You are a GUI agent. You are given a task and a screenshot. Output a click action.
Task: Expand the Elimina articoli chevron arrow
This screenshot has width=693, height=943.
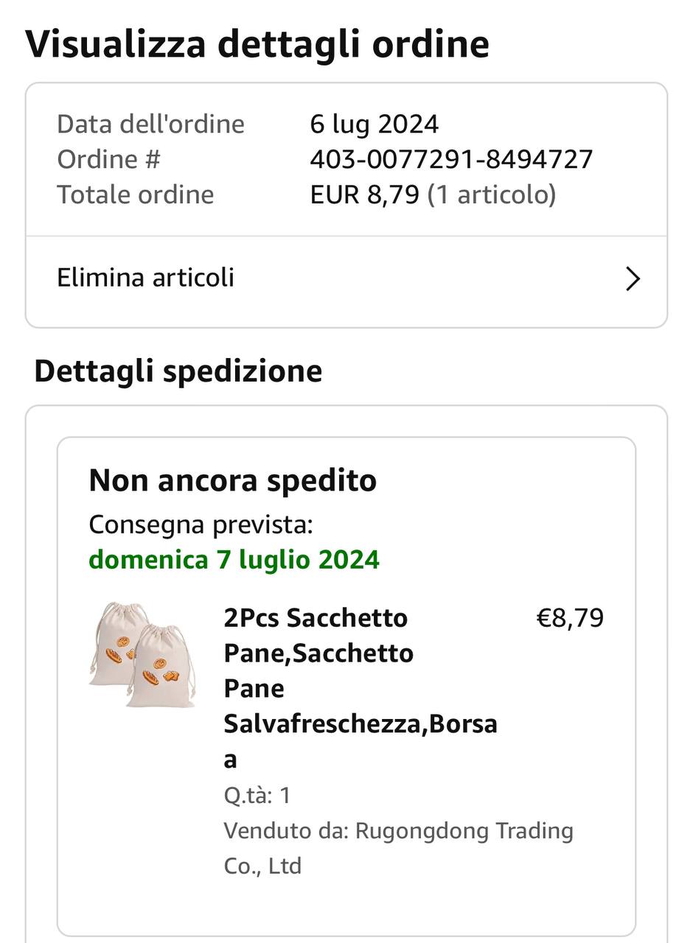tap(633, 278)
